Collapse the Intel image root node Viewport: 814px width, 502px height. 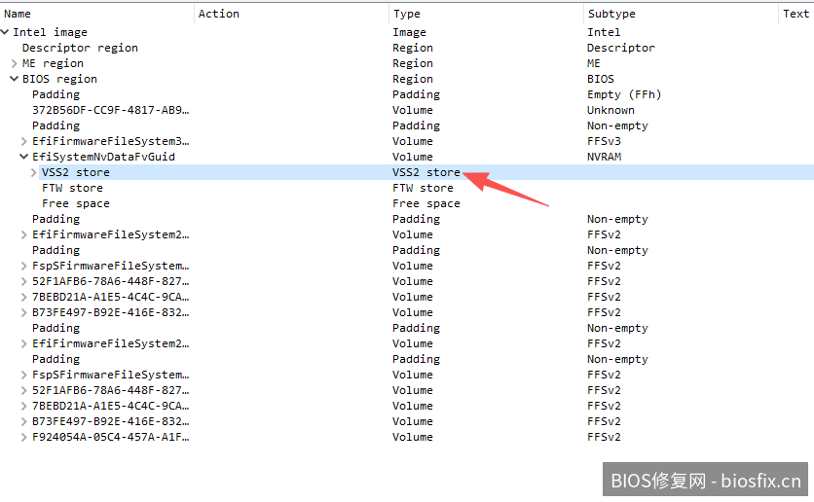(x=6, y=32)
